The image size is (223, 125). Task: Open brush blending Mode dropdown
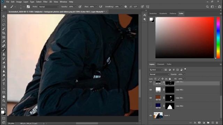(x=49, y=7)
